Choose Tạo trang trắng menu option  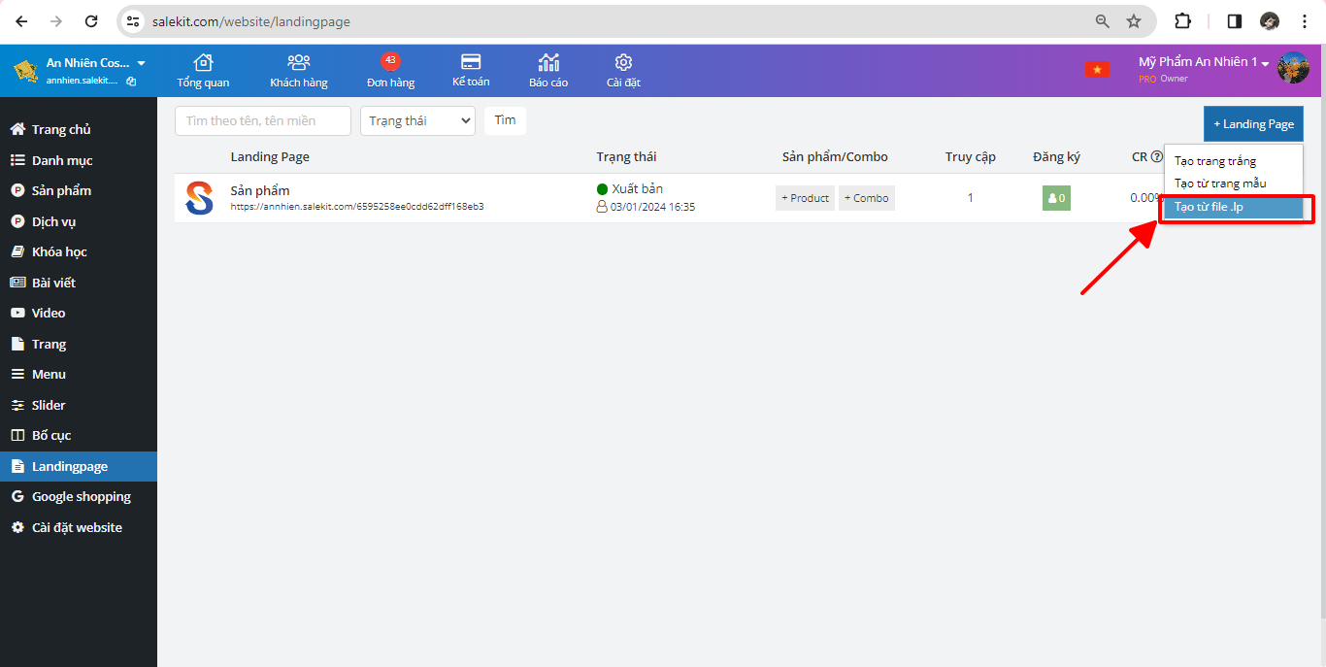coord(1215,161)
